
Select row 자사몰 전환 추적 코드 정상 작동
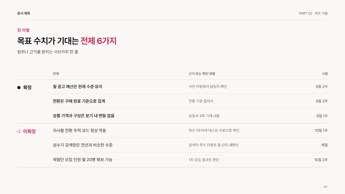coord(190,131)
